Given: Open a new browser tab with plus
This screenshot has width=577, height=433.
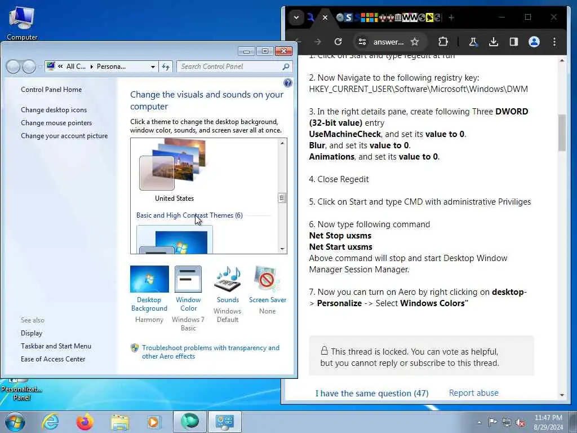Looking at the screenshot, I should click(x=451, y=17).
